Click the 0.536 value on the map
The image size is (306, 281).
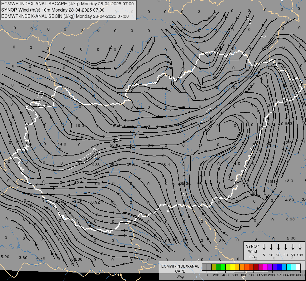77,259
